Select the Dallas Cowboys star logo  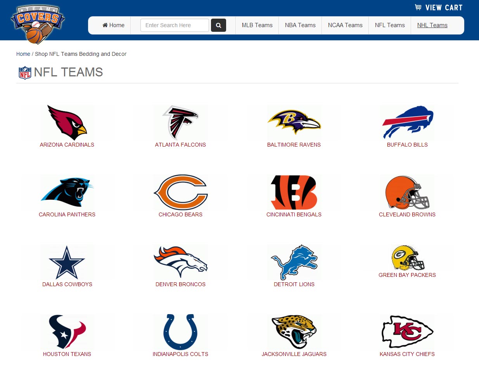coord(67,262)
